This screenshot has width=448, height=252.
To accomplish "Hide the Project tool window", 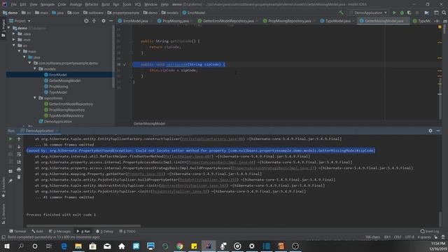I will pyautogui.click(x=111, y=21).
